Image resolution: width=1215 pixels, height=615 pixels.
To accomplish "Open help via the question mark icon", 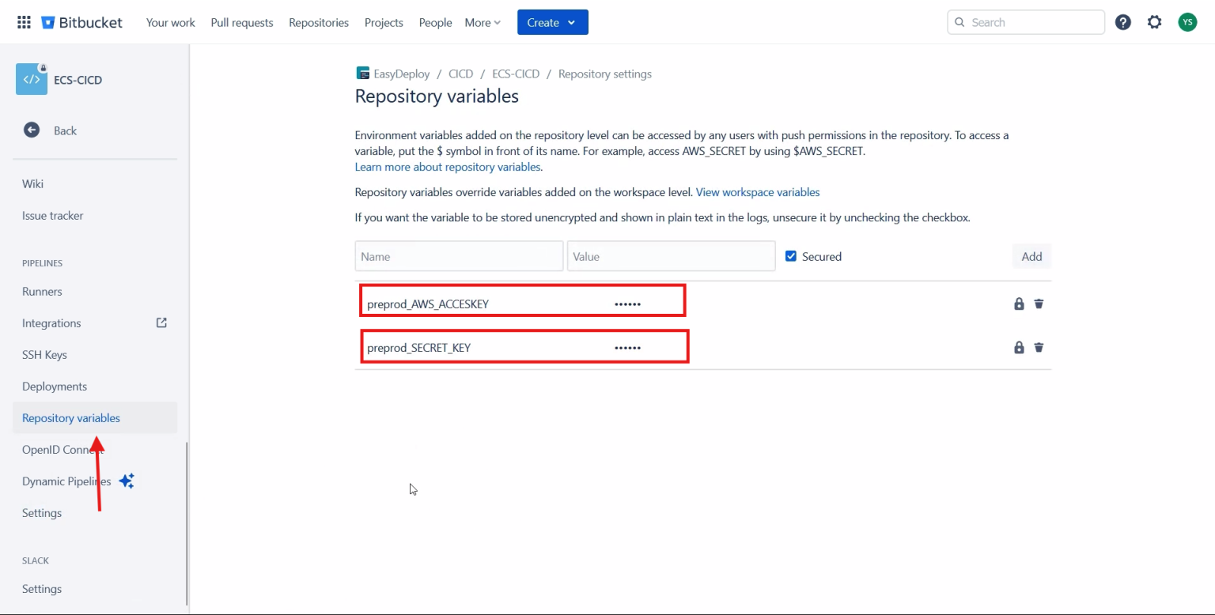I will pos(1122,21).
